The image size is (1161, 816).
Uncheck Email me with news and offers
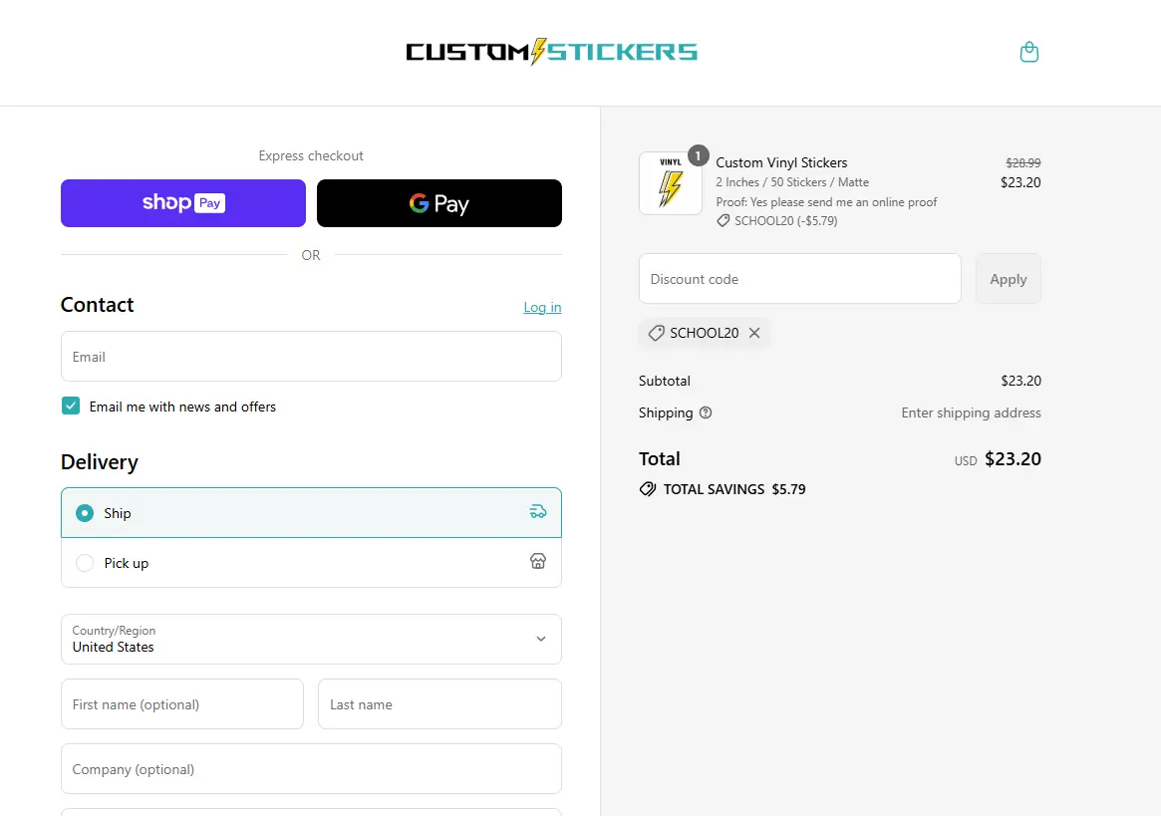71,406
